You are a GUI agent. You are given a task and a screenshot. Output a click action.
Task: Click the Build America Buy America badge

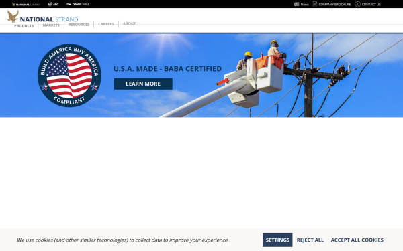69,75
